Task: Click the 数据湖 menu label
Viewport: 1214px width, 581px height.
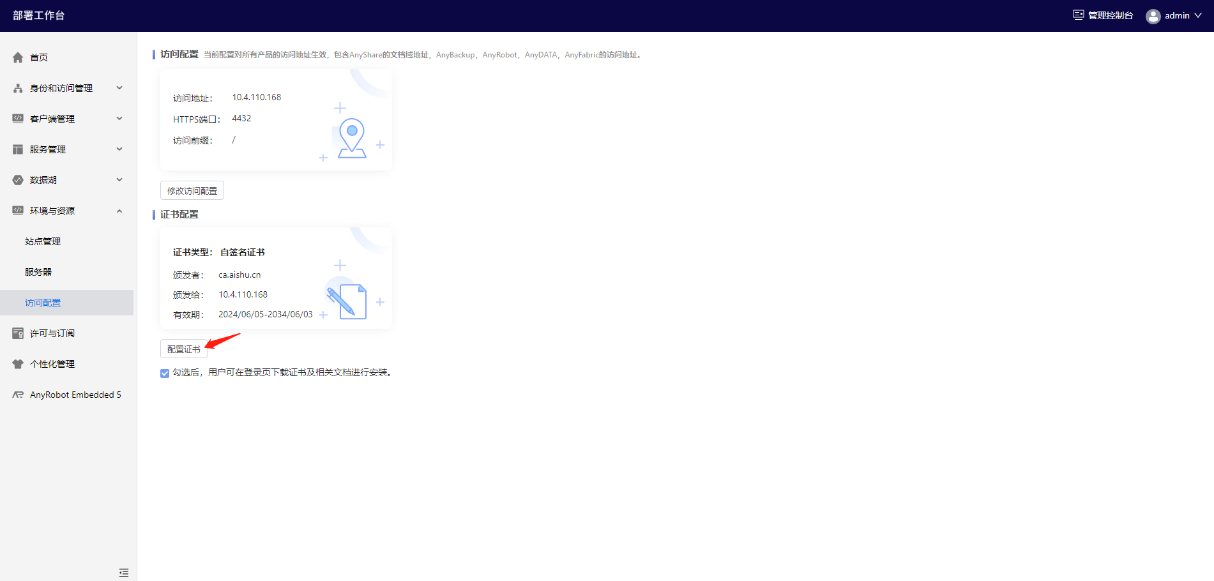Action: [43, 180]
